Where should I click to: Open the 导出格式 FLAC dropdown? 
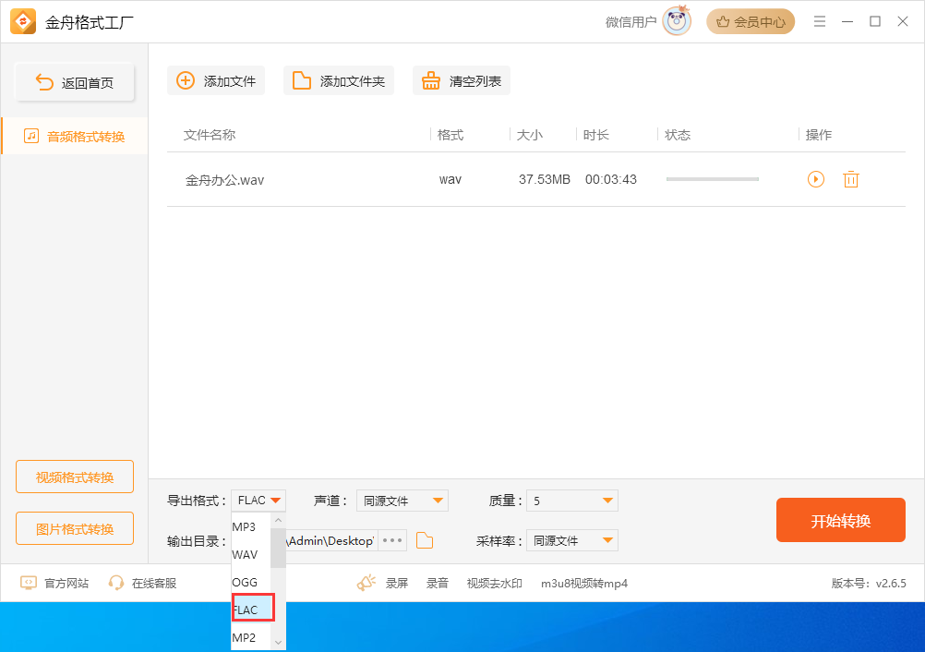tap(258, 501)
